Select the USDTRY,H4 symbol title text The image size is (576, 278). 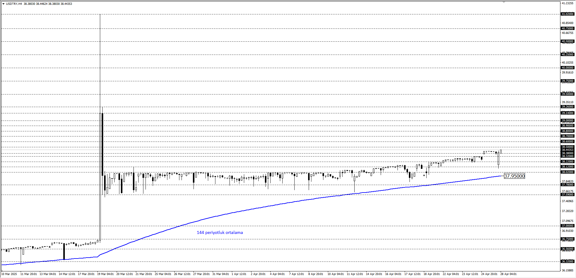(14, 4)
